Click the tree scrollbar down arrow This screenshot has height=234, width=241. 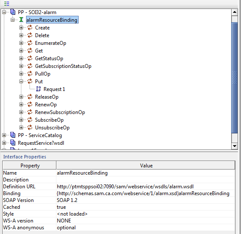click(x=235, y=146)
